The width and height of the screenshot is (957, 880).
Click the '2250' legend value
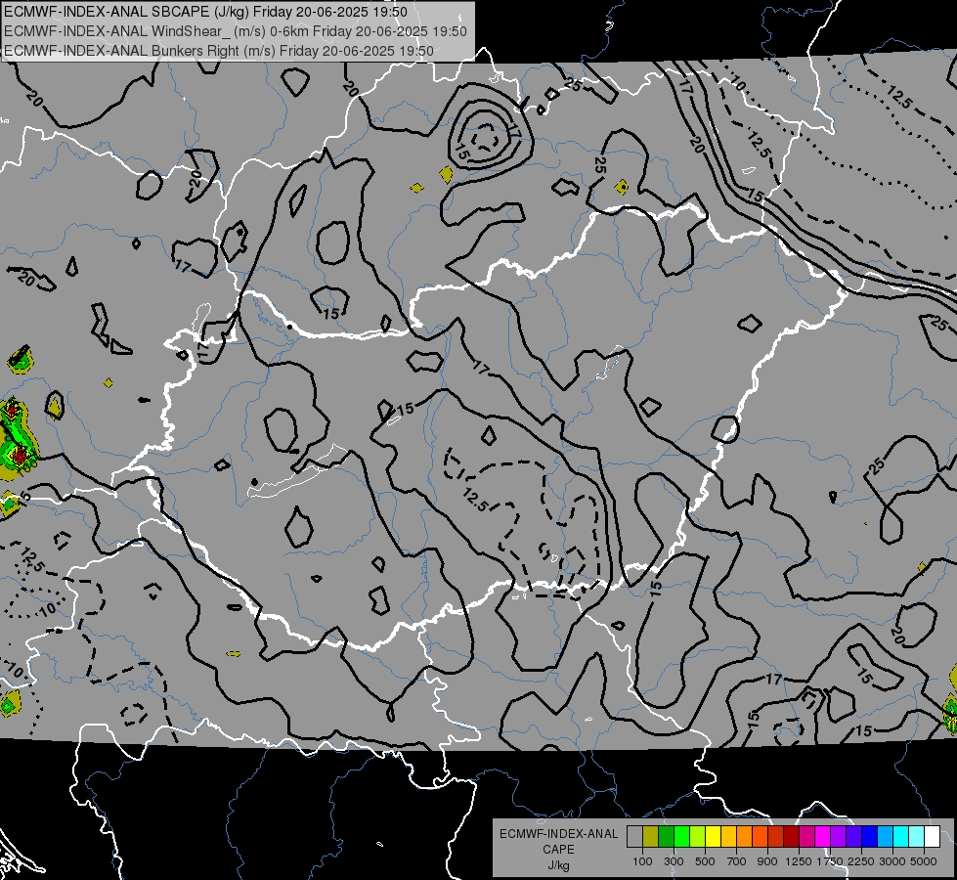[861, 861]
